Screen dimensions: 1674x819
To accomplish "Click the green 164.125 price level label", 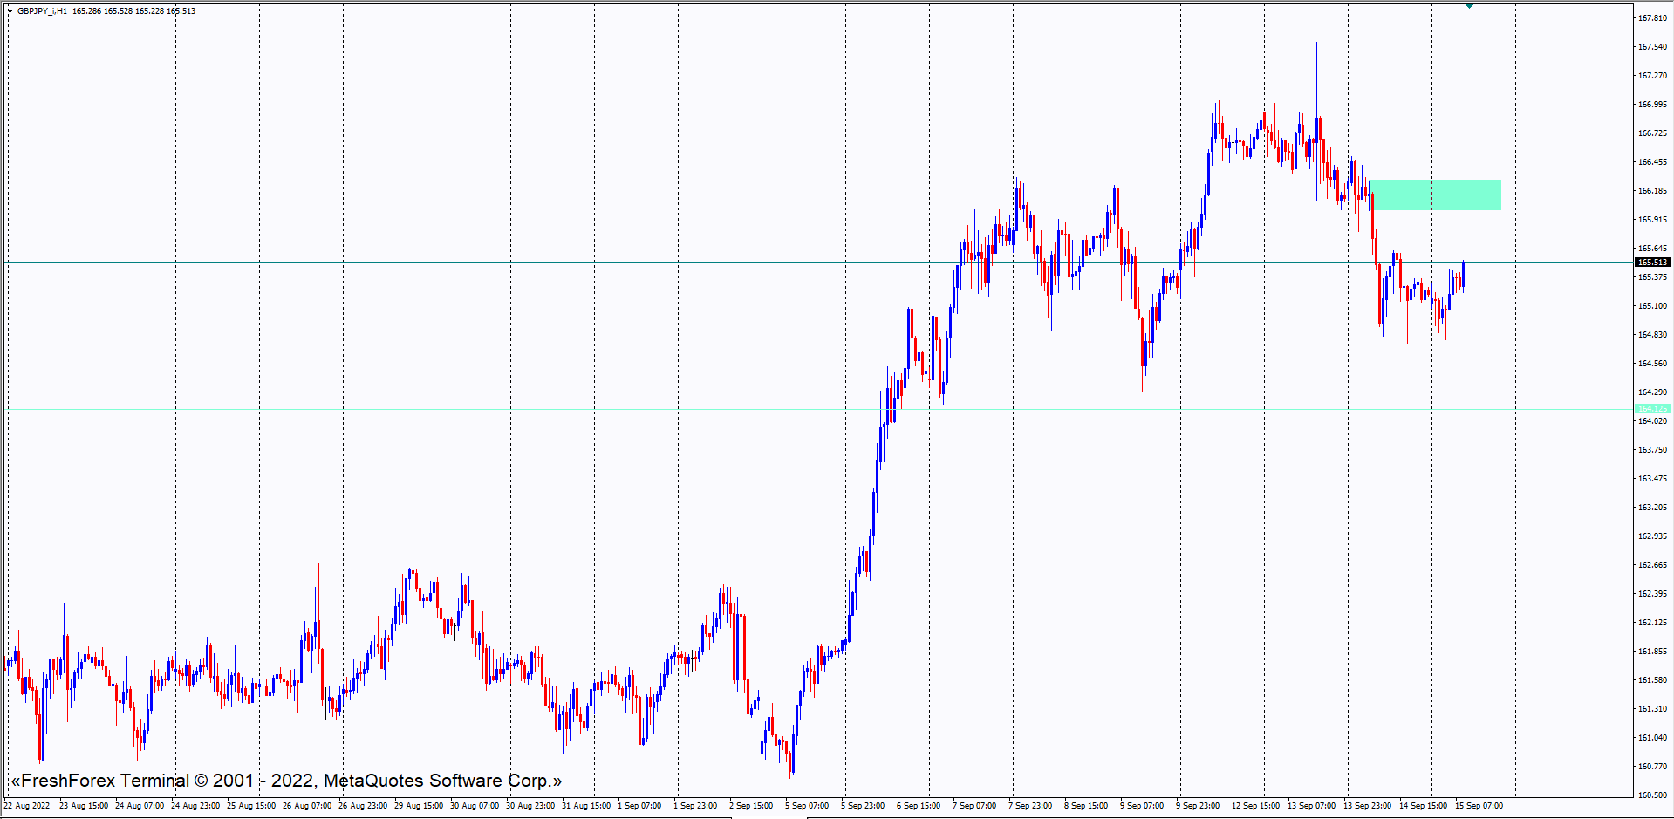I will 1652,408.
